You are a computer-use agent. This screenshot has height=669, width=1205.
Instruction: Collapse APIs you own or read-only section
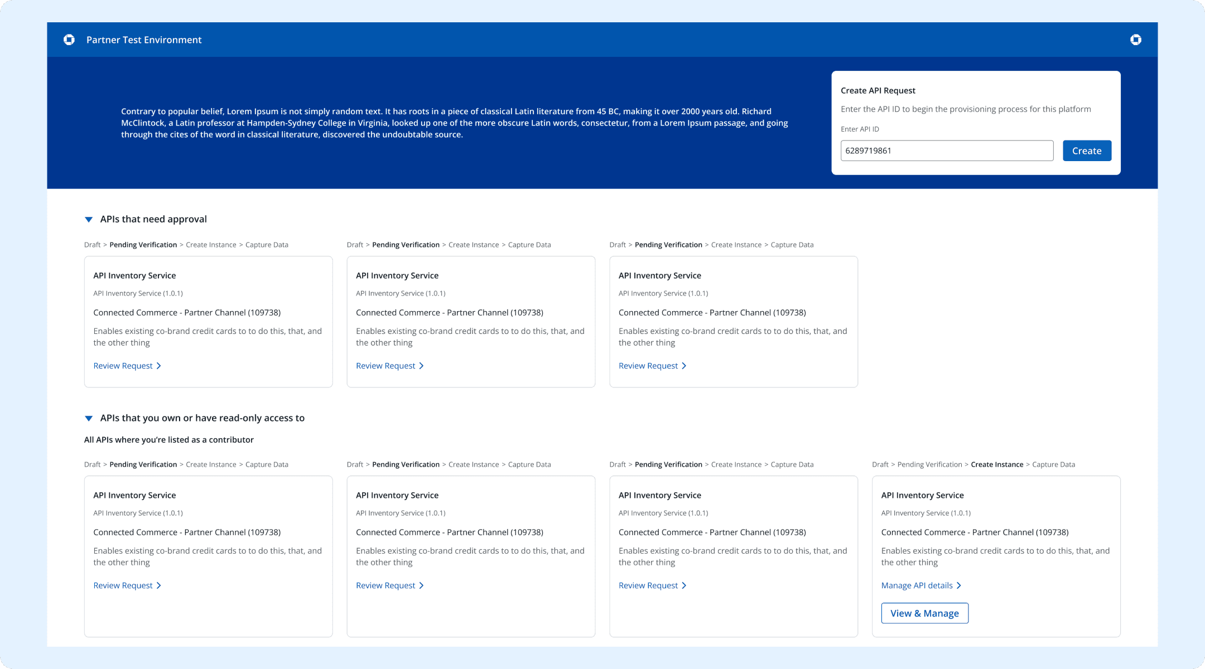pos(89,418)
